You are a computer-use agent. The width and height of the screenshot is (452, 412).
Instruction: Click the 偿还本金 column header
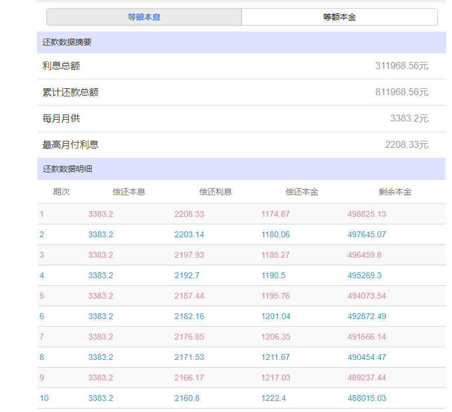click(302, 192)
